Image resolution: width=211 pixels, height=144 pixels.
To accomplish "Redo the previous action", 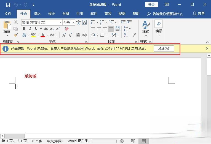I will [25, 5].
